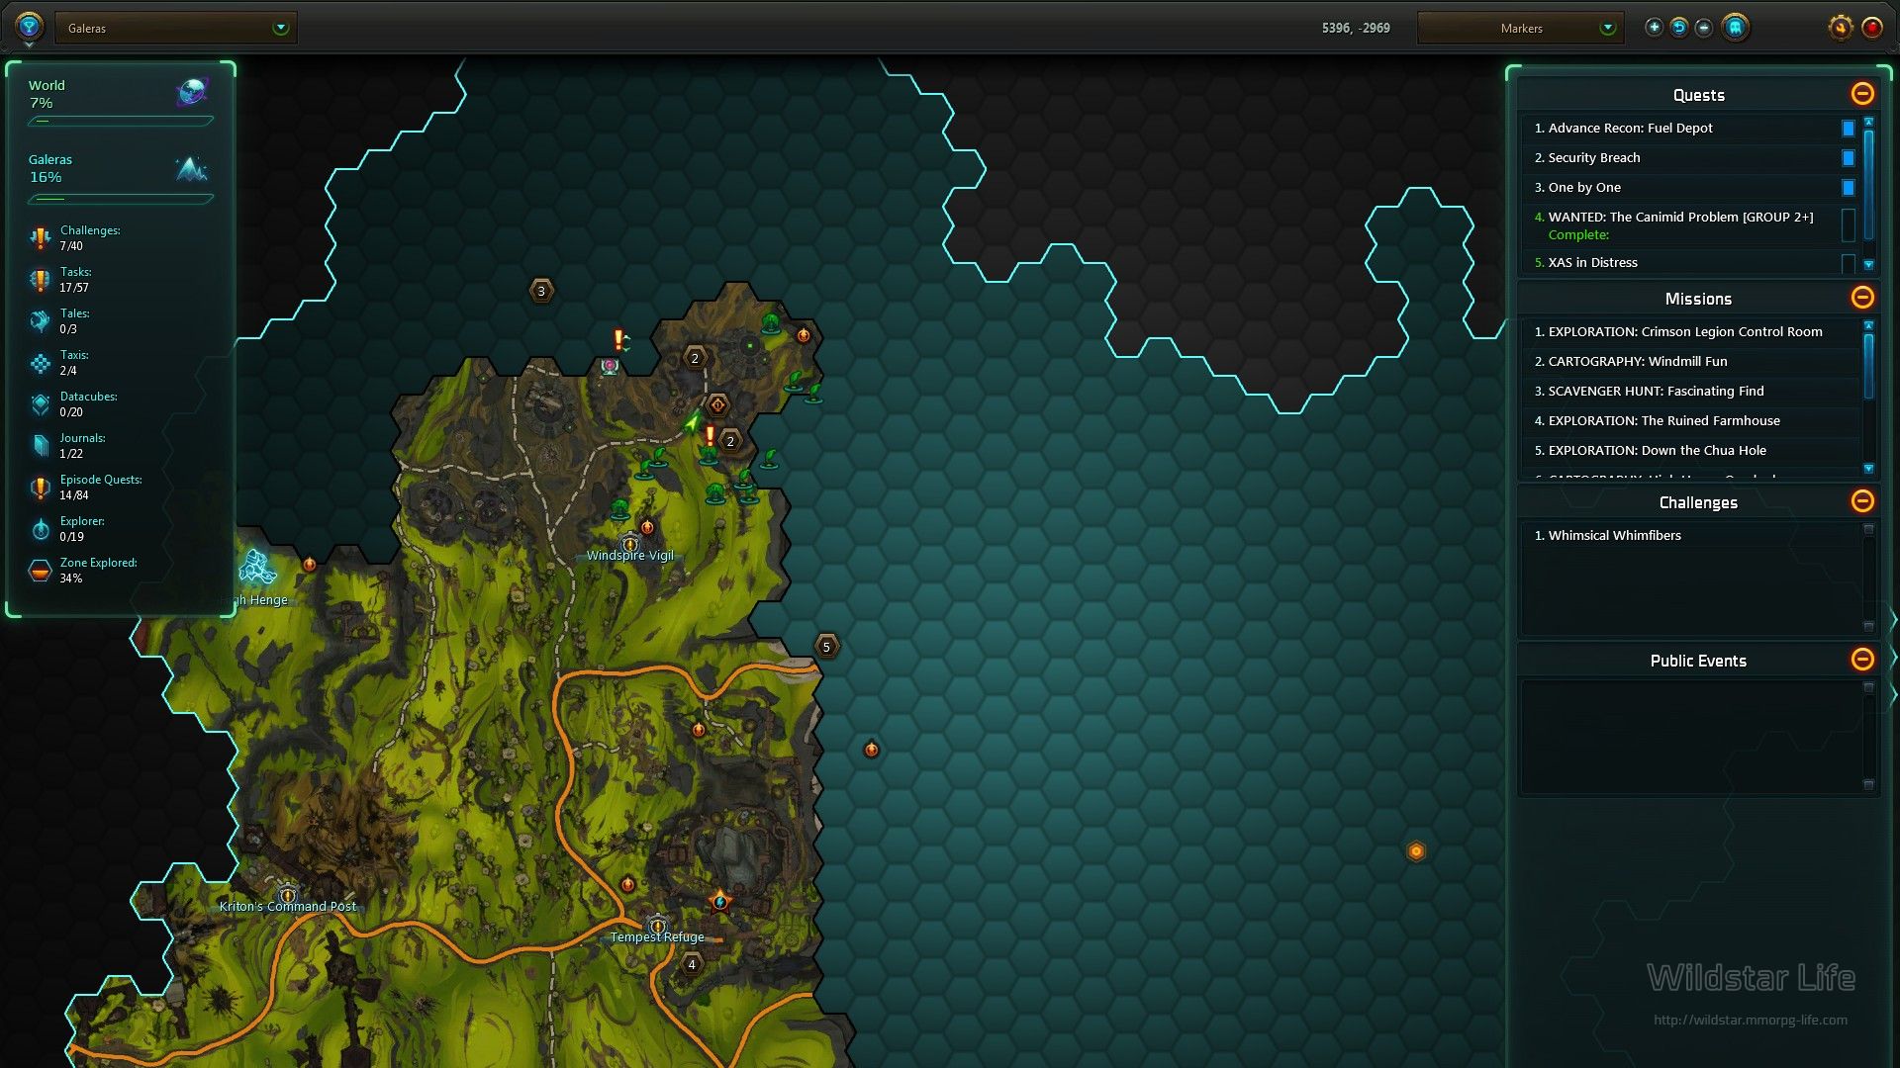The height and width of the screenshot is (1068, 1900).
Task: Open the Galeras zone dropdown
Action: [x=176, y=28]
